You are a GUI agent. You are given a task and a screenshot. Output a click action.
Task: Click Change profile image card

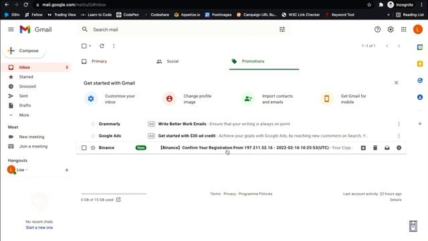pos(187,99)
